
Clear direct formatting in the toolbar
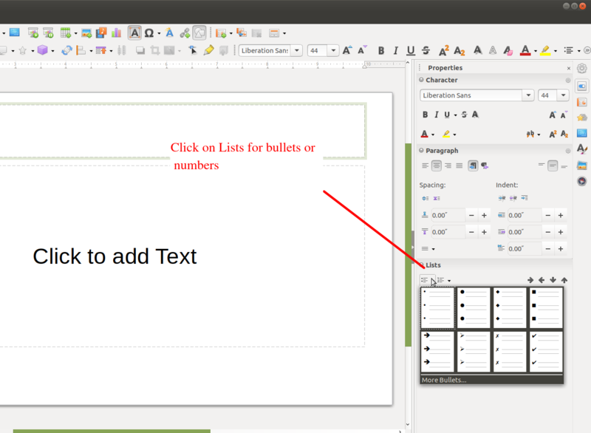pos(508,50)
